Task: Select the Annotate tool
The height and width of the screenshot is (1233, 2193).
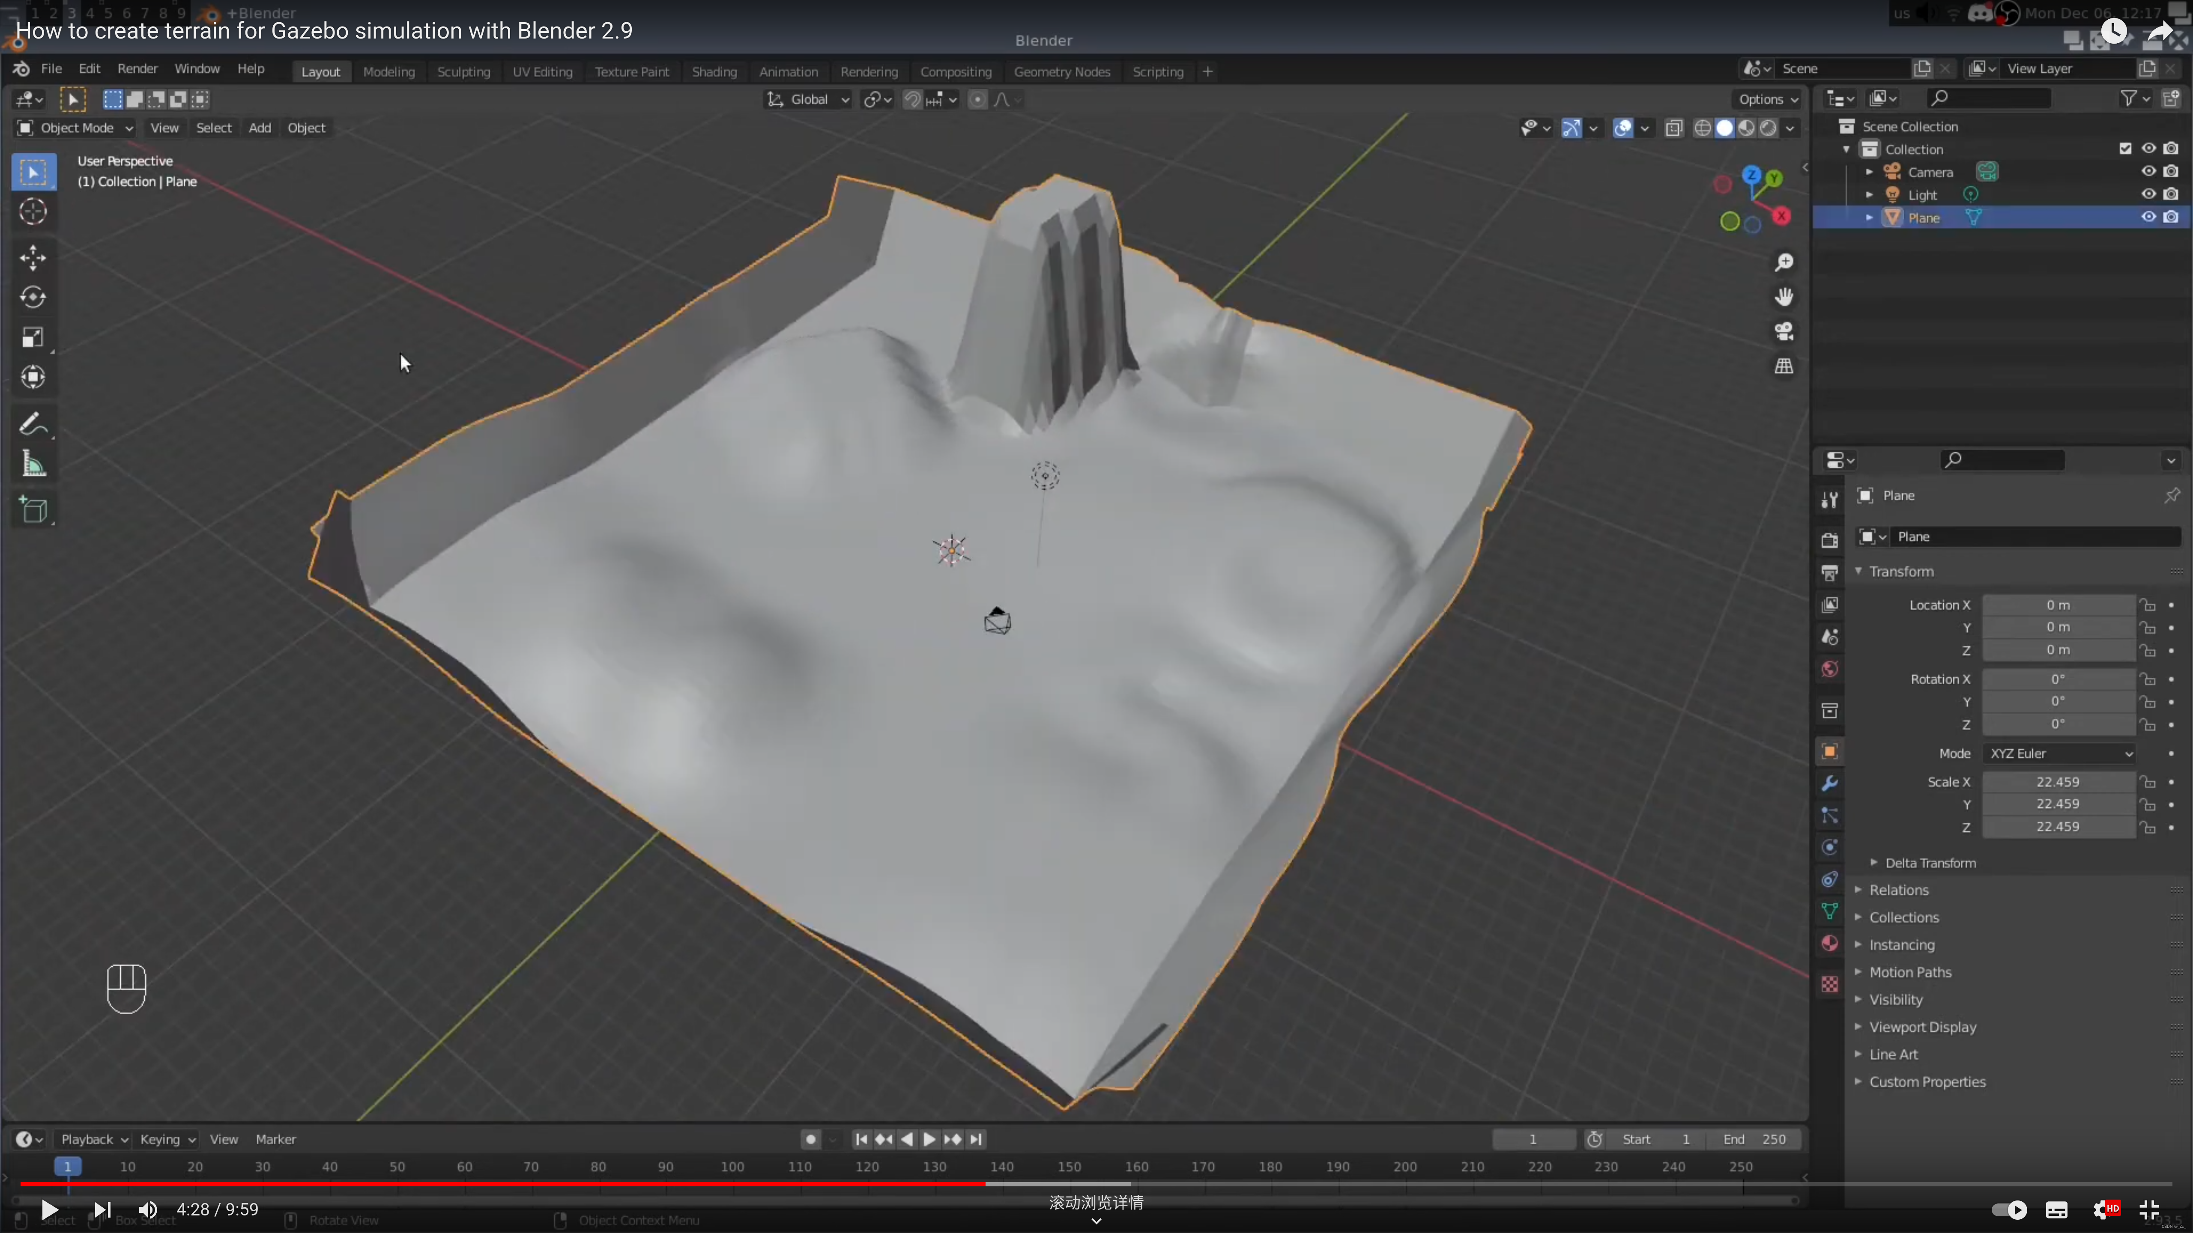Action: (x=33, y=423)
